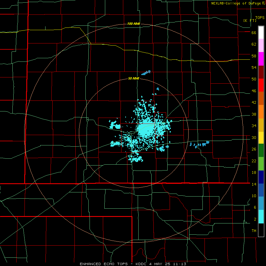Click the legend value 42

[254, 103]
